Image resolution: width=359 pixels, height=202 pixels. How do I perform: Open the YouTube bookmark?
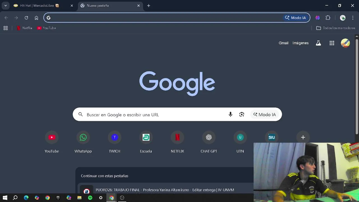(47, 28)
